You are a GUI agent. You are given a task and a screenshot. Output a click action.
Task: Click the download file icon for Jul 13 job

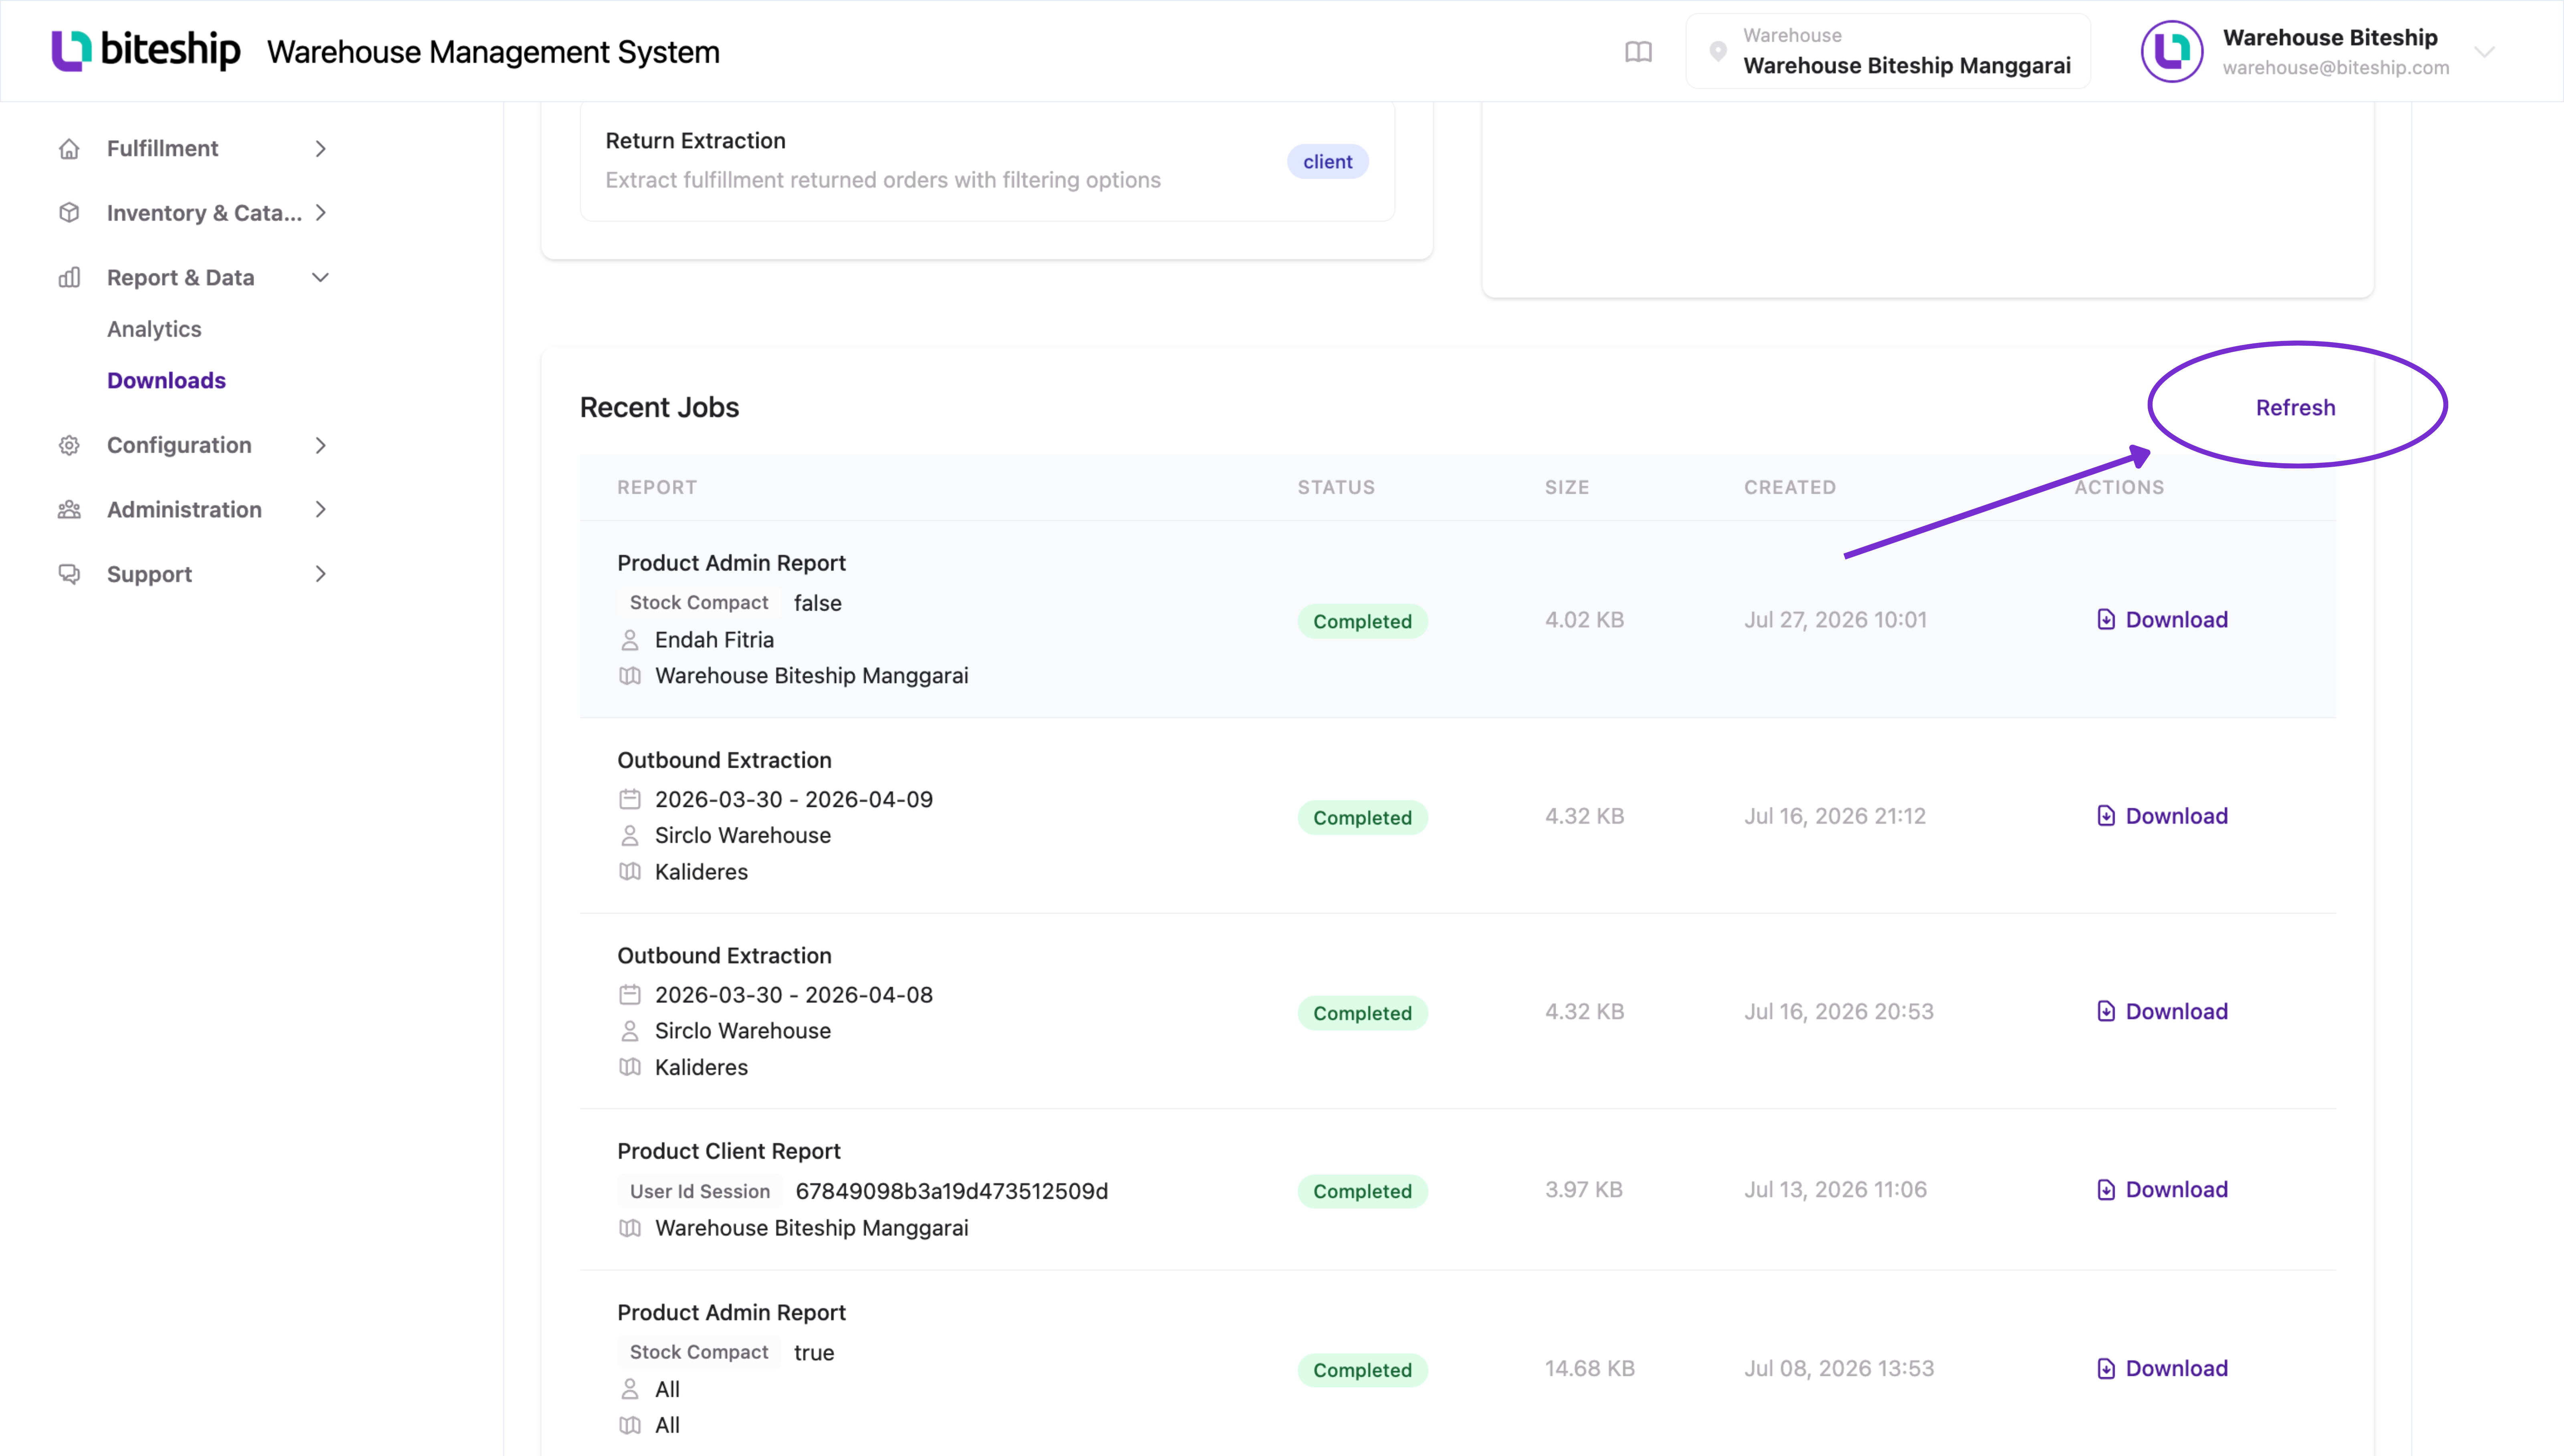2105,1190
